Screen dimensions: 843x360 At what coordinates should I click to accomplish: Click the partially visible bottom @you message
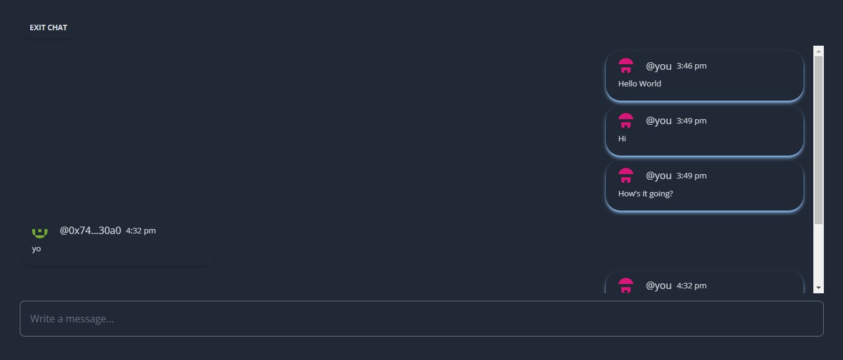tap(704, 284)
